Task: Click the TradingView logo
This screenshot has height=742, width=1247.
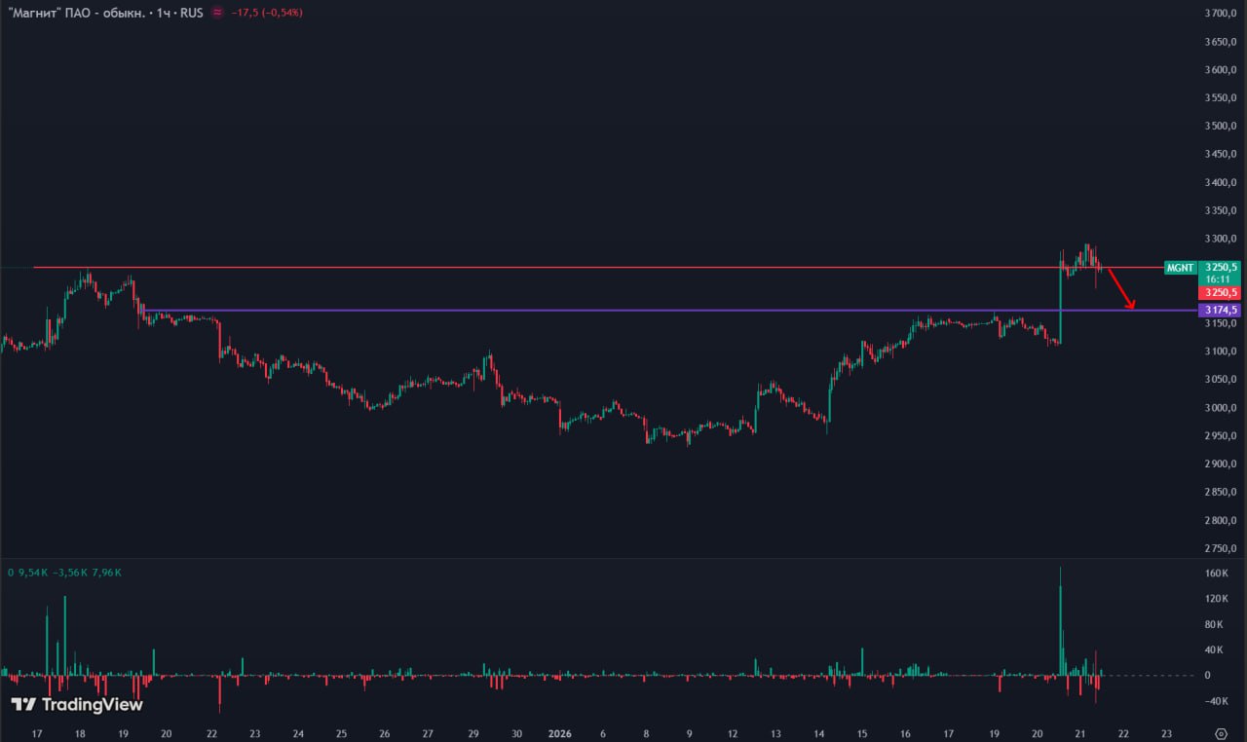Action: coord(77,704)
